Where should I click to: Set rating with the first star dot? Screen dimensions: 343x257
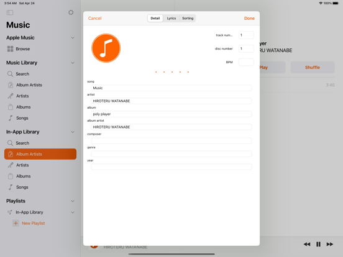click(156, 72)
